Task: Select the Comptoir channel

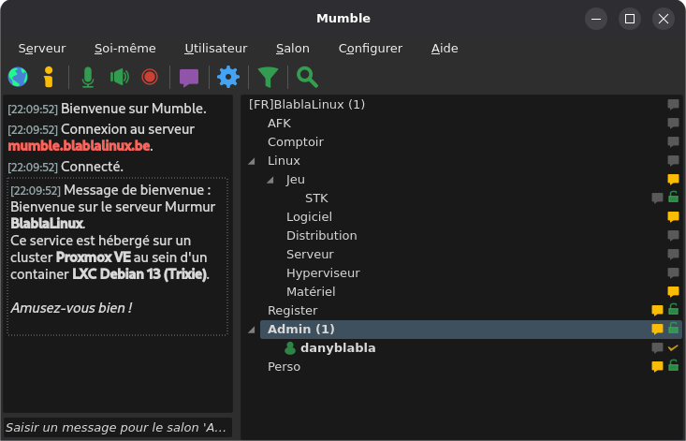Action: point(296,141)
